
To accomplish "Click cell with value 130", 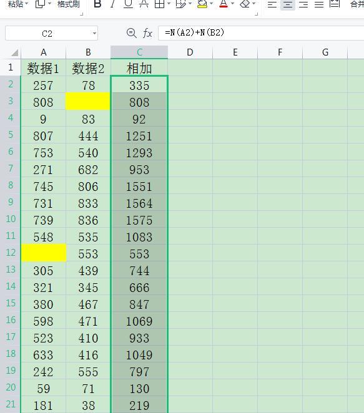I will point(139,387).
